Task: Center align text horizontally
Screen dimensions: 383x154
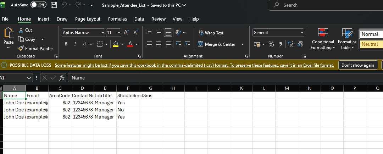Action: click(159, 44)
